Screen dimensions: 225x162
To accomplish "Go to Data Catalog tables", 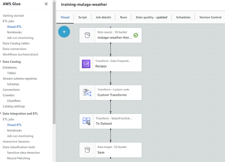I will [x=16, y=43].
